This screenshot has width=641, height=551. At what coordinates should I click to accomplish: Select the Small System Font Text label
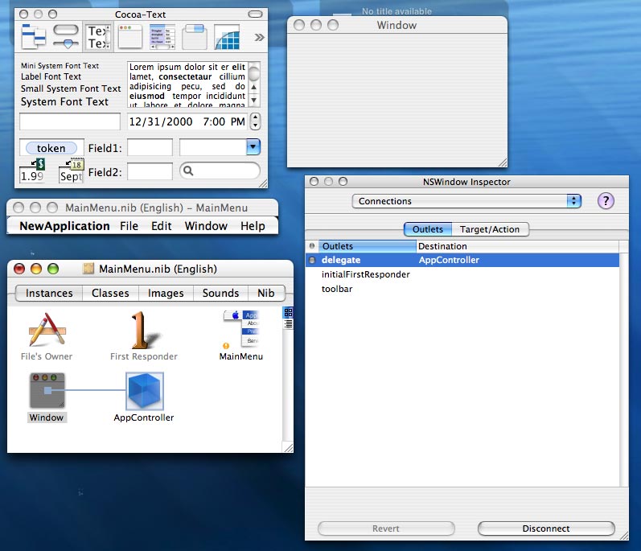71,88
